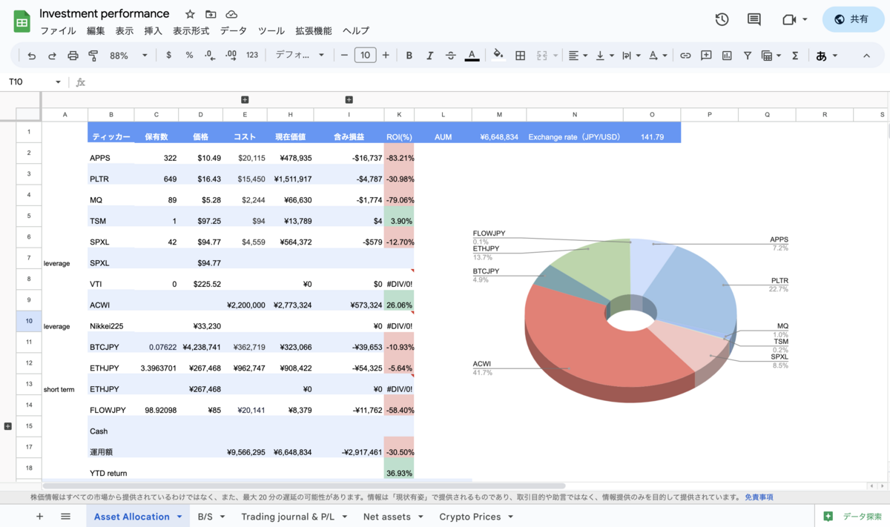This screenshot has width=890, height=527.
Task: Create a filter using the funnel icon
Action: tap(747, 55)
